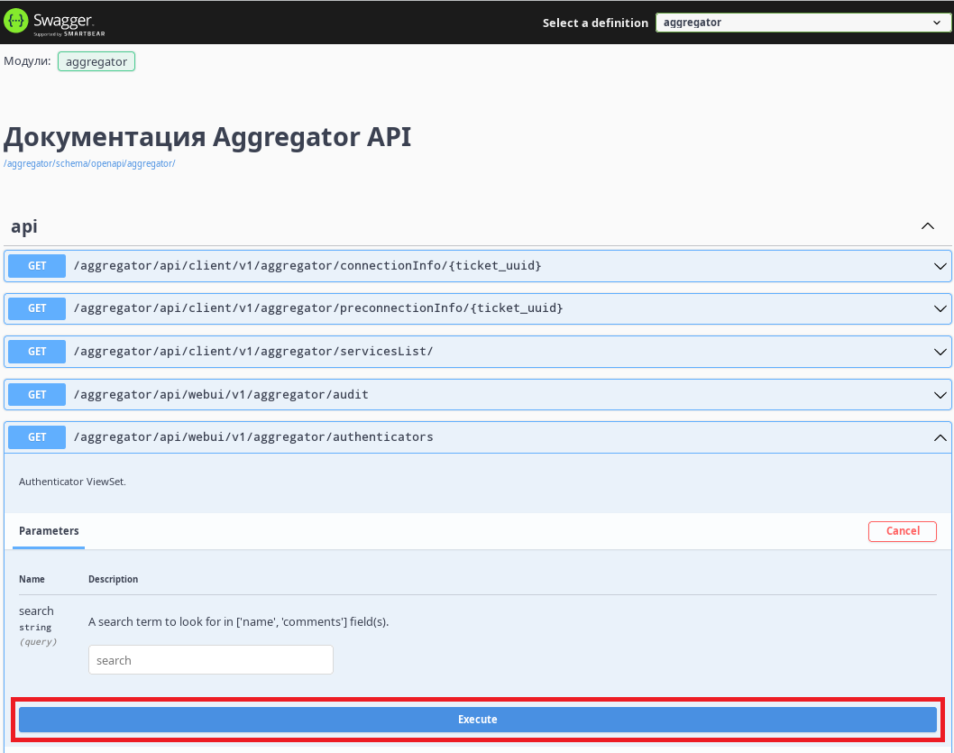This screenshot has height=753, width=954.
Task: Click GET badge for audit endpoint
Action: (x=37, y=394)
